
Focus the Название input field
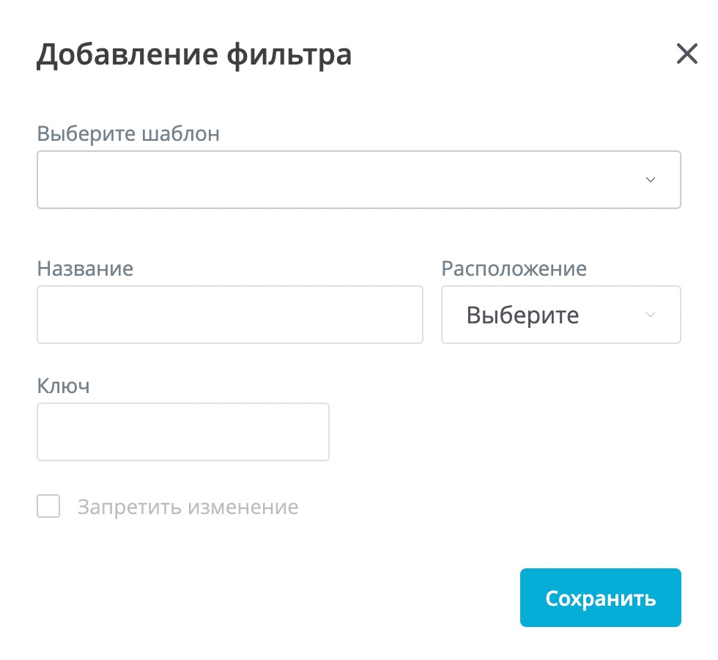[x=229, y=315]
